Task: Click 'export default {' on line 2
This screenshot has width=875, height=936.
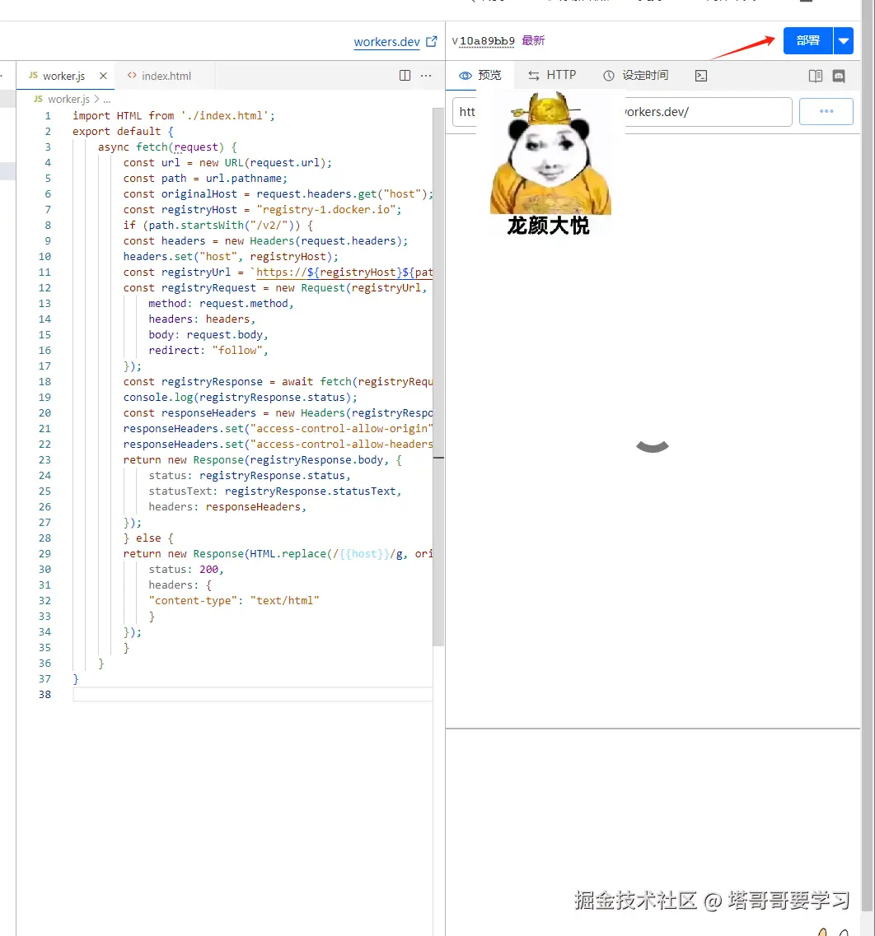Action: click(123, 132)
